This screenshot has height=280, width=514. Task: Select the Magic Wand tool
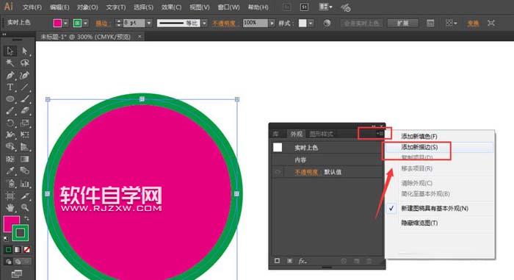(x=10, y=62)
